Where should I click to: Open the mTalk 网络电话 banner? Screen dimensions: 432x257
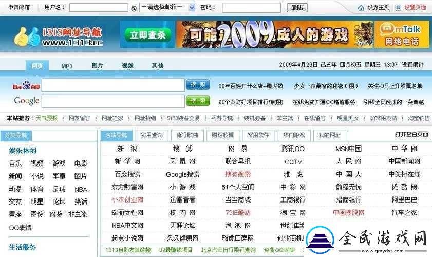402,34
